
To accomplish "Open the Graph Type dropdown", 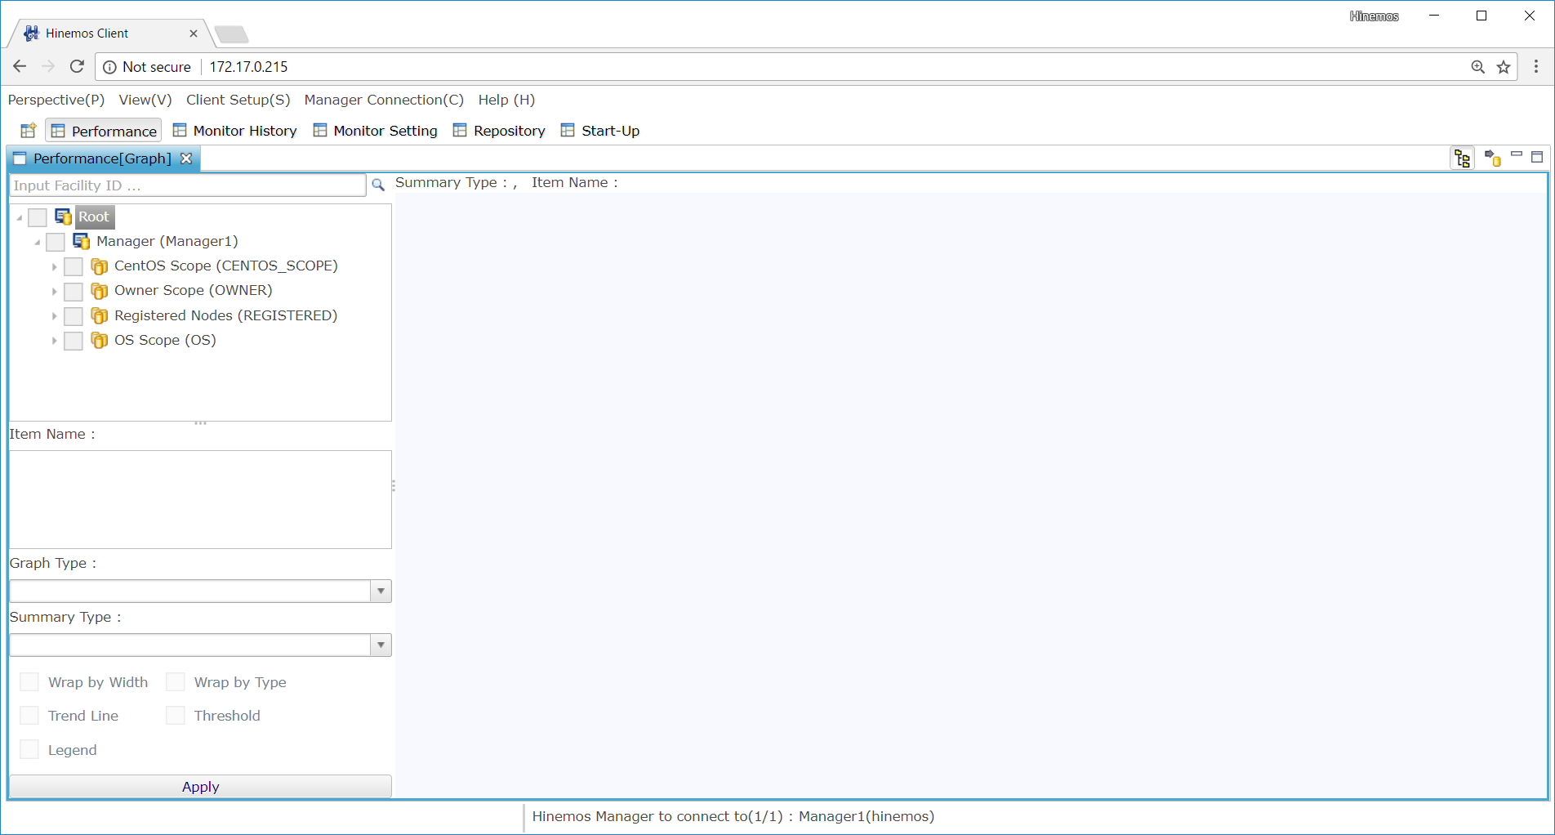I will (381, 591).
